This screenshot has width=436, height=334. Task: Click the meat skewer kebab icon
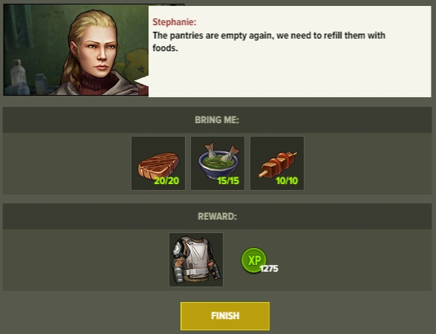[277, 163]
